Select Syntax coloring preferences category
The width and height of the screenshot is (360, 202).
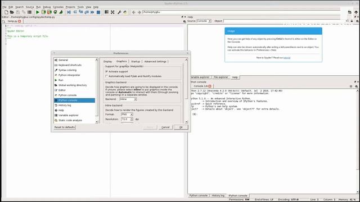[x=74, y=70]
